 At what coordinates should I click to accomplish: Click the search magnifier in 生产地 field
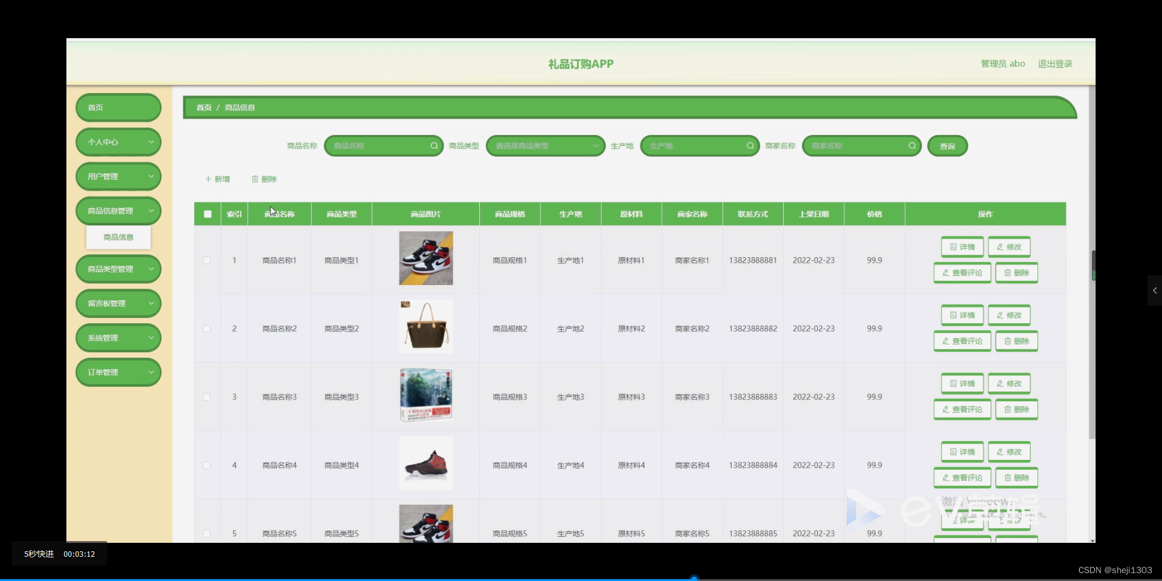click(x=749, y=145)
